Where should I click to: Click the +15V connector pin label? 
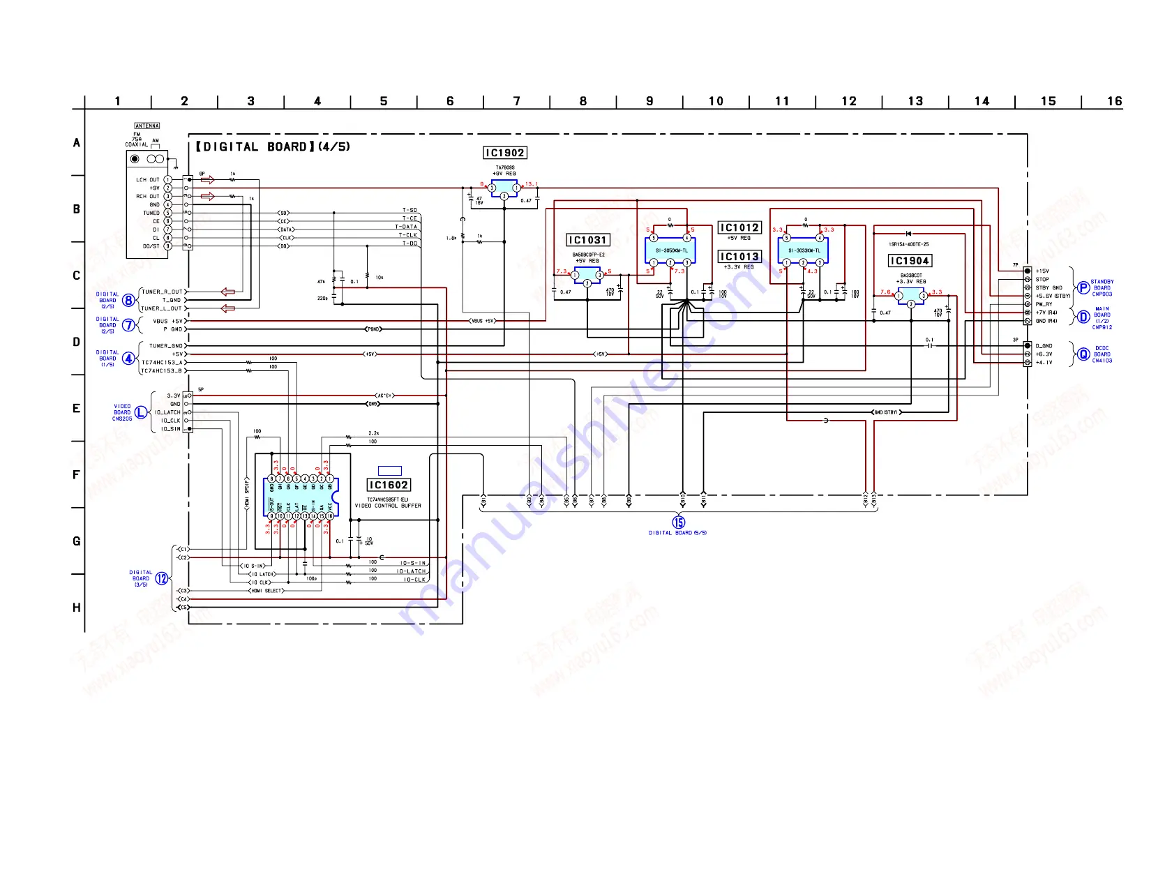click(x=1042, y=271)
